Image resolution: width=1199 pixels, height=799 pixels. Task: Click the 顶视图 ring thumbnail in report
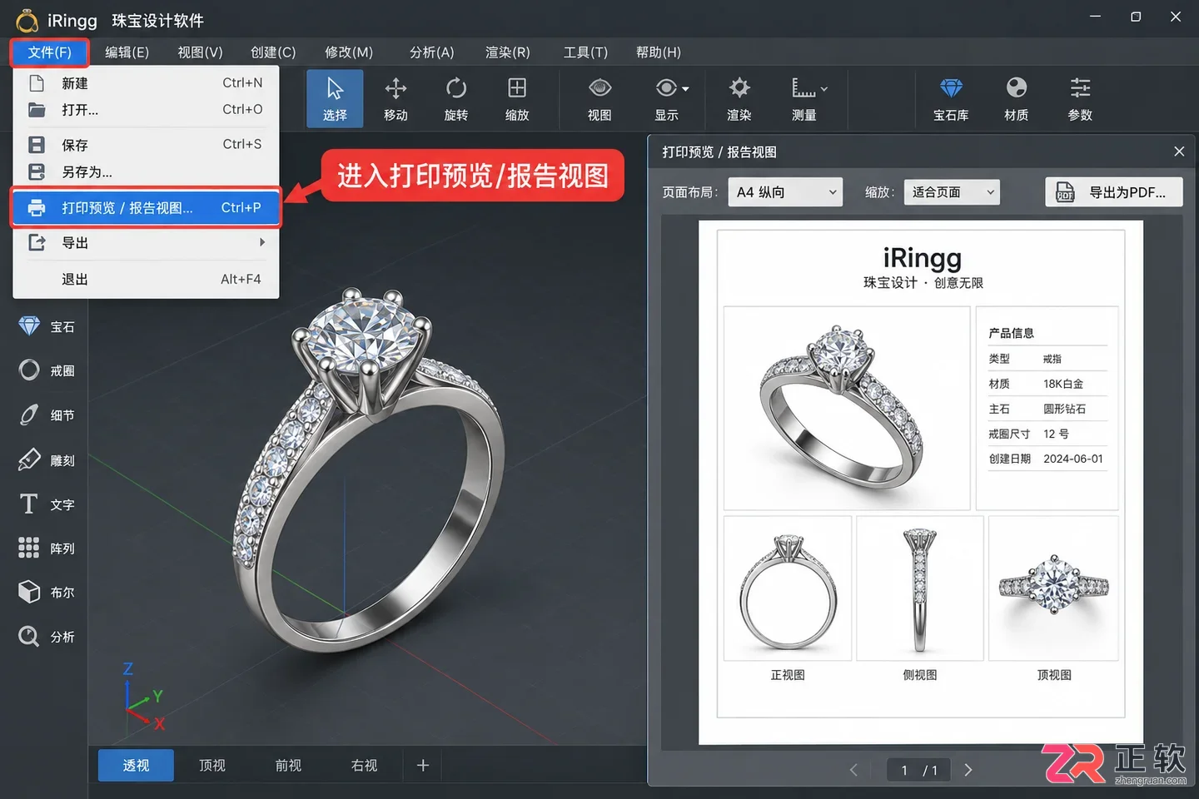pos(1053,588)
